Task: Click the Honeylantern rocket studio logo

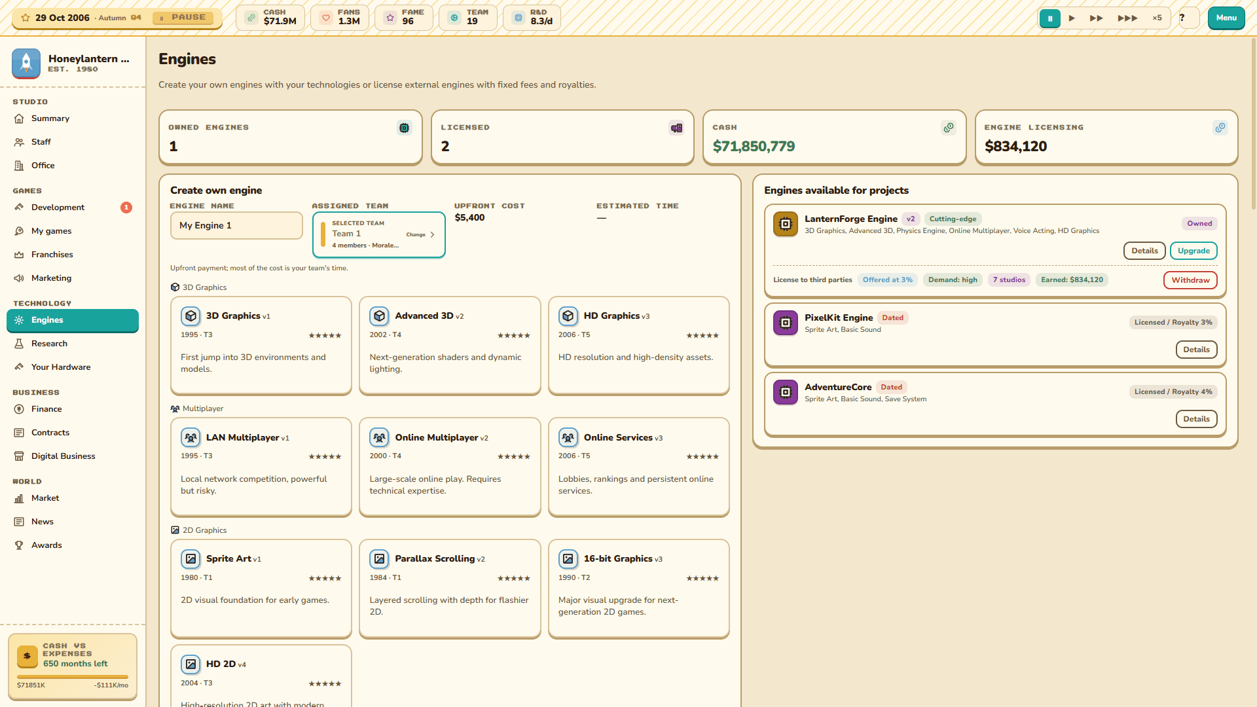Action: click(x=26, y=63)
